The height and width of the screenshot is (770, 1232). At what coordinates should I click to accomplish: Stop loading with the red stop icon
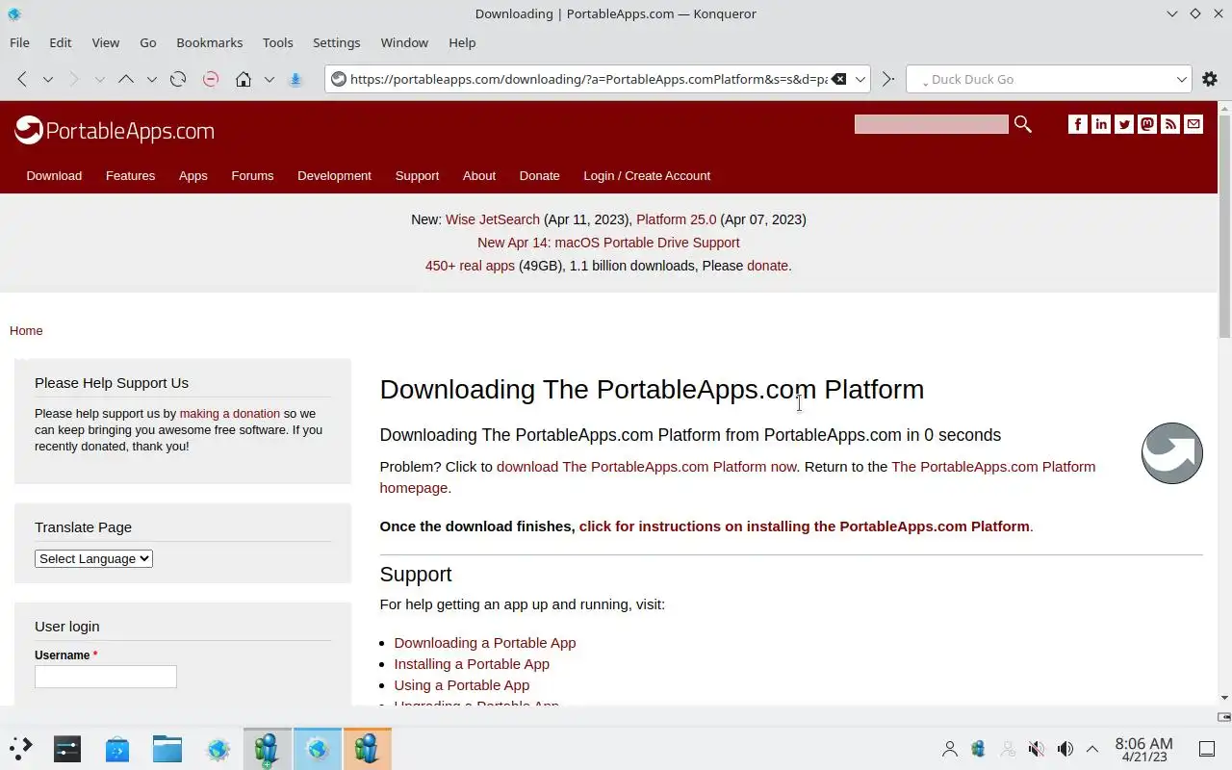coord(211,79)
